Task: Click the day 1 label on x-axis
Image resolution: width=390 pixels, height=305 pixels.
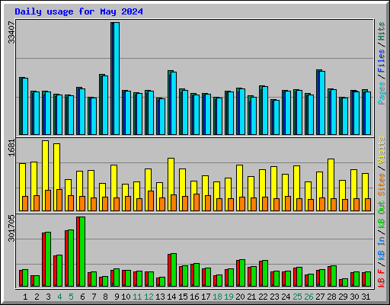Action: [25, 297]
